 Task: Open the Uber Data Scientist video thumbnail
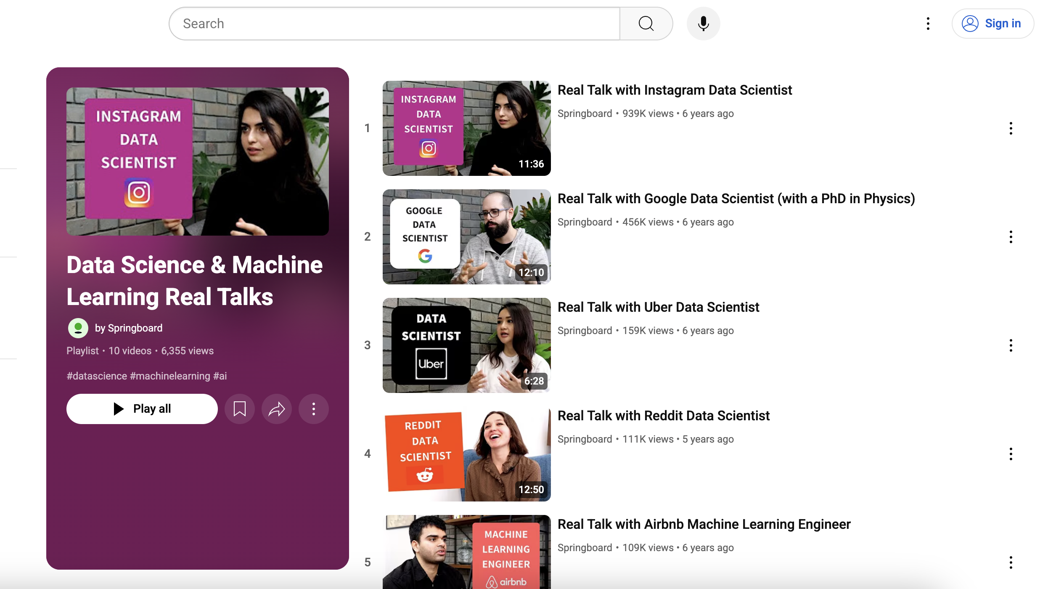point(467,345)
